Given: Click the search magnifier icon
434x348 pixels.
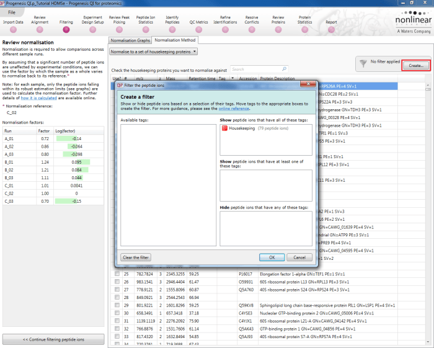Looking at the screenshot, I should coord(284,69).
